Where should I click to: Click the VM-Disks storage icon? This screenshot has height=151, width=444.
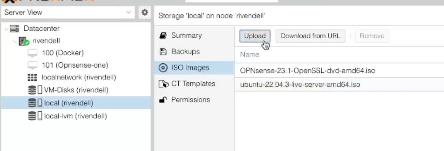point(35,90)
